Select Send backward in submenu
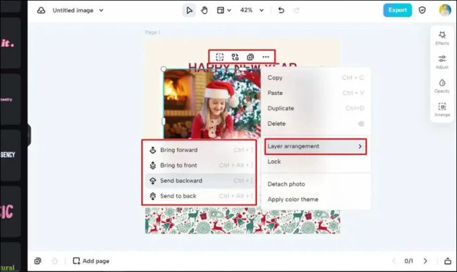 tap(200, 181)
